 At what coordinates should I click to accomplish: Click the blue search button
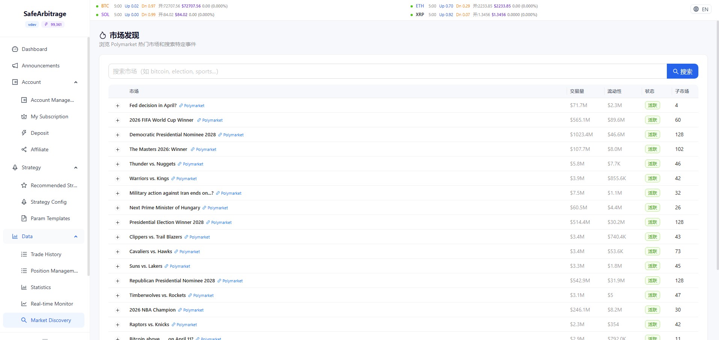click(x=682, y=72)
